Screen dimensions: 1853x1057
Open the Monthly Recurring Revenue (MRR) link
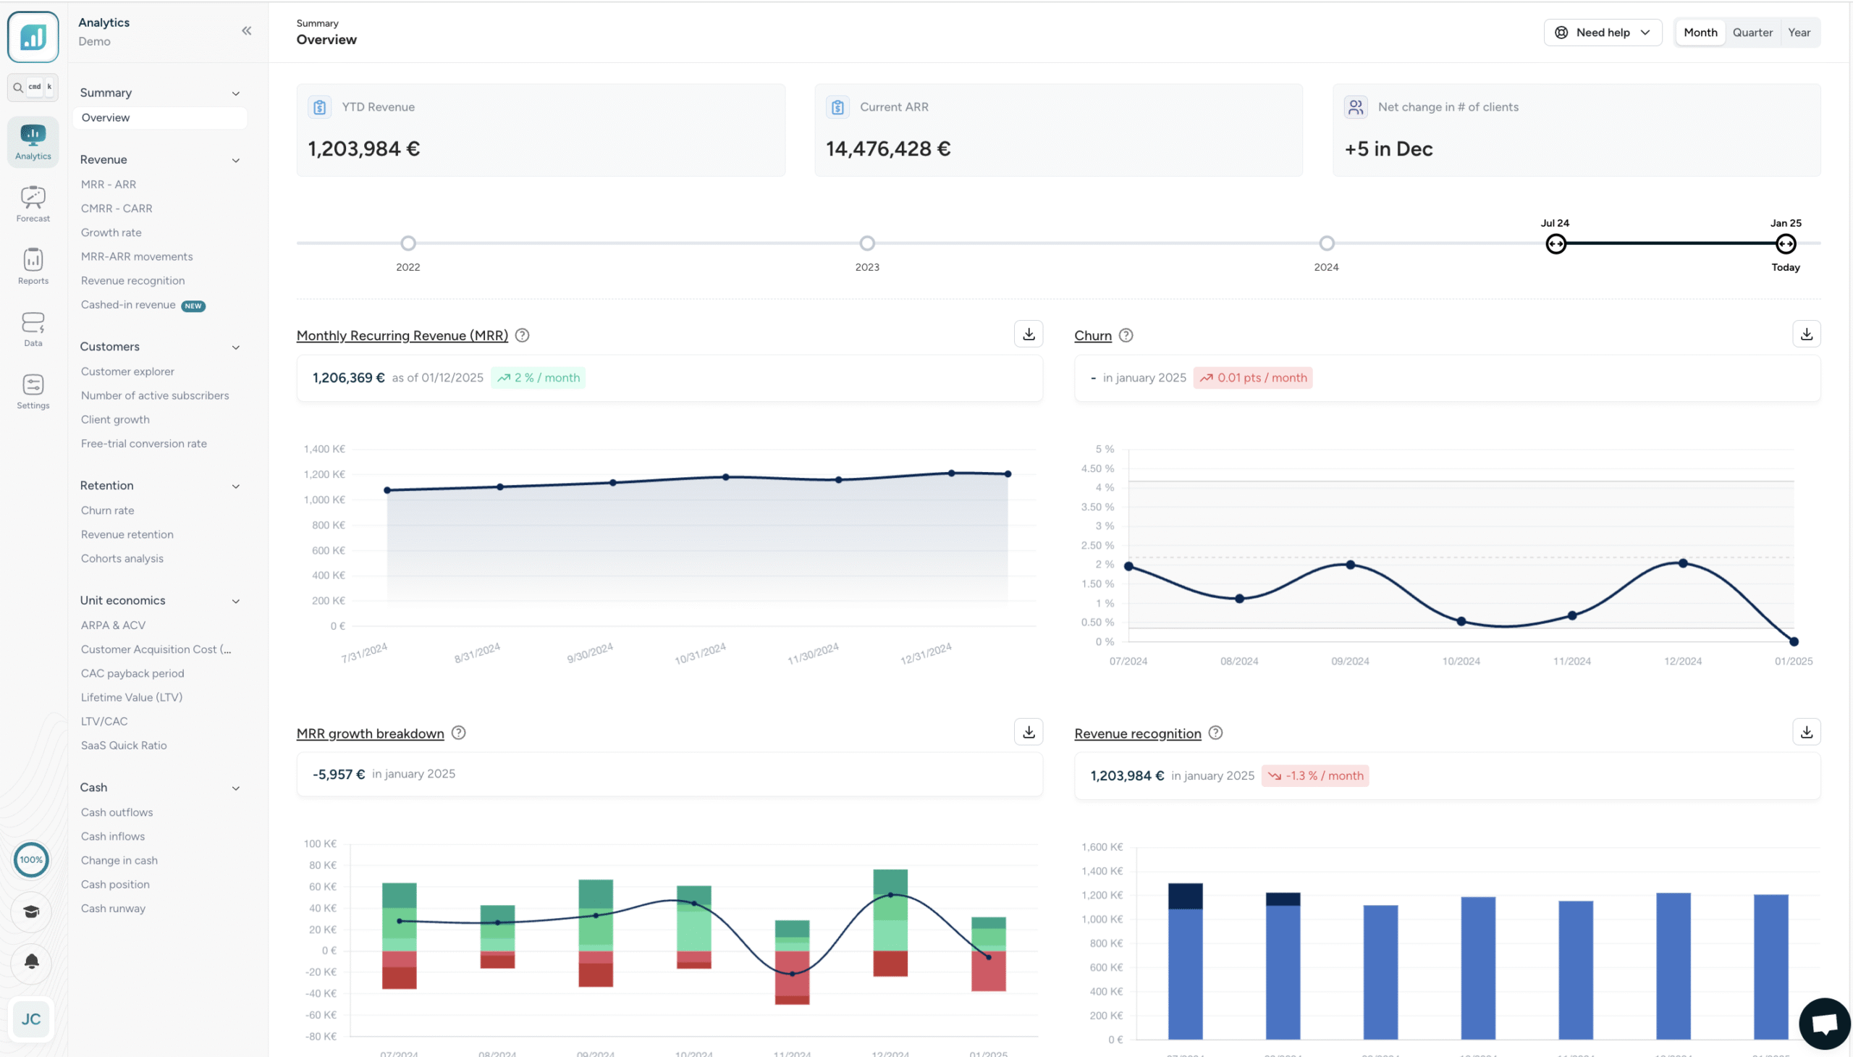402,335
